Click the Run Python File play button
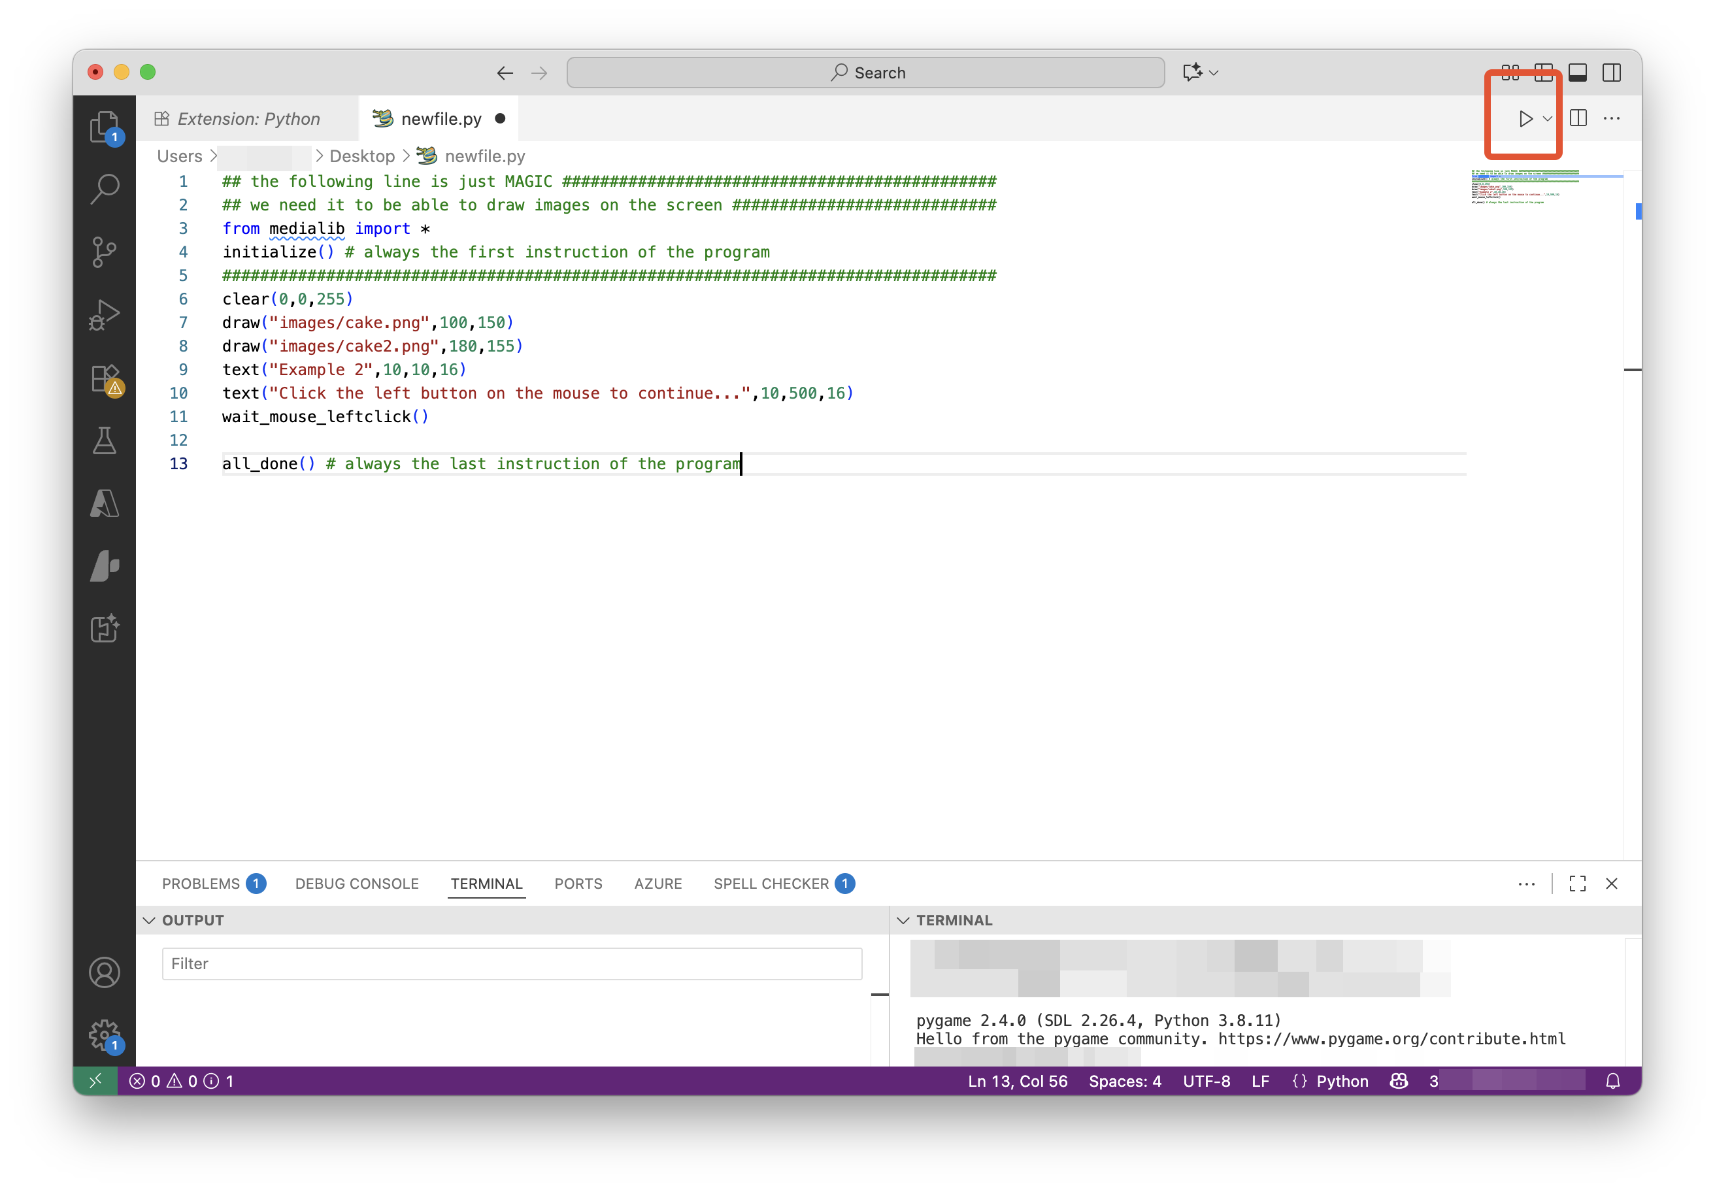This screenshot has width=1715, height=1192. (x=1525, y=119)
